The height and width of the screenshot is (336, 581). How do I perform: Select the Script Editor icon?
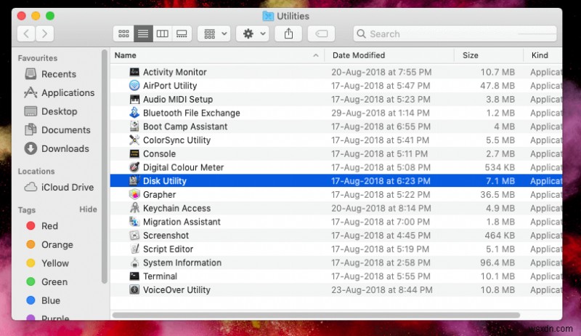(134, 249)
